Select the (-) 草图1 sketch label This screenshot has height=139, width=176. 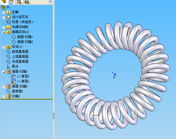(23, 81)
